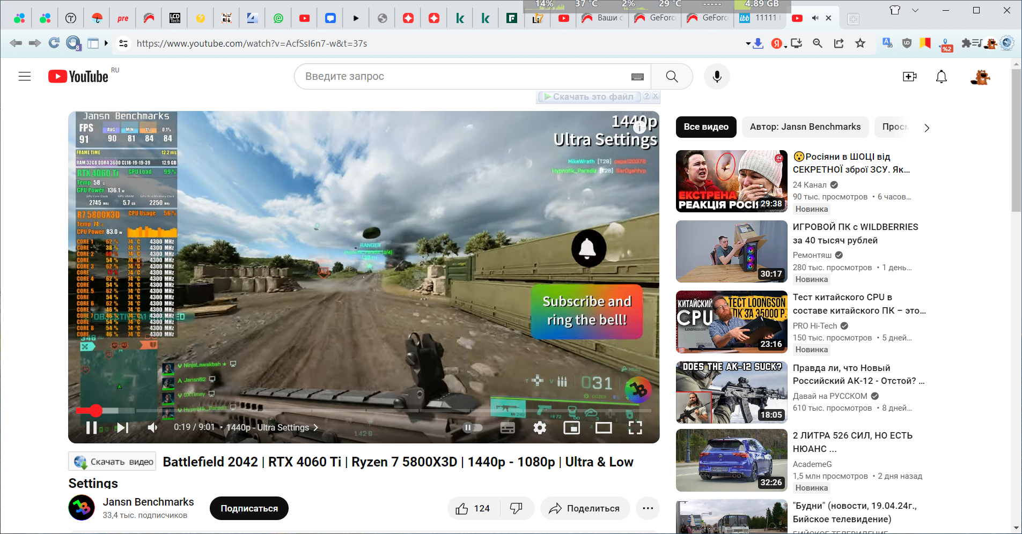
Task: Toggle the browser side panel icon
Action: pyautogui.click(x=93, y=43)
